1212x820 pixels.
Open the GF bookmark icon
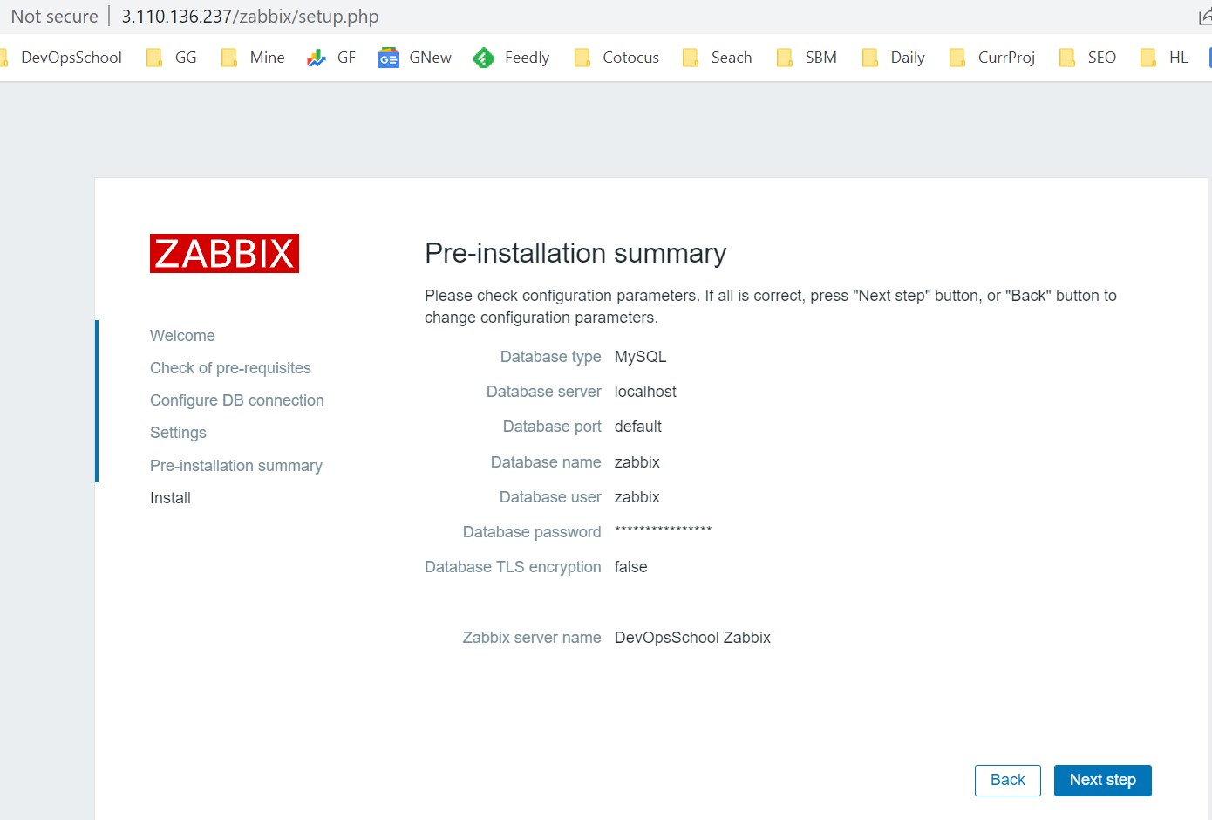(x=317, y=58)
